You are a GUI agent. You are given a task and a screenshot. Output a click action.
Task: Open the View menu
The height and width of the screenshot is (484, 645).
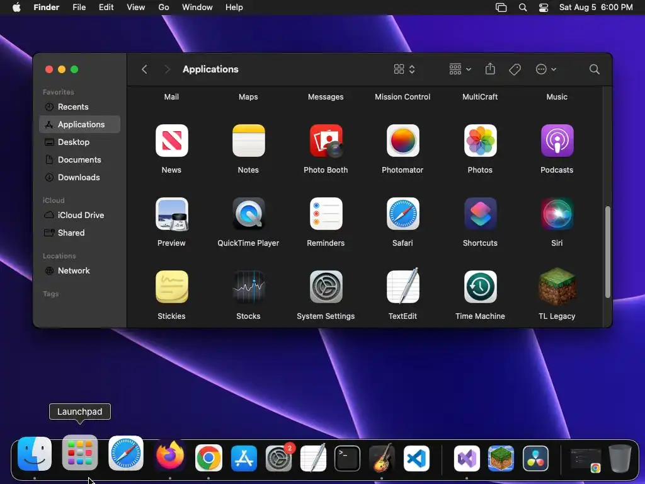click(136, 8)
